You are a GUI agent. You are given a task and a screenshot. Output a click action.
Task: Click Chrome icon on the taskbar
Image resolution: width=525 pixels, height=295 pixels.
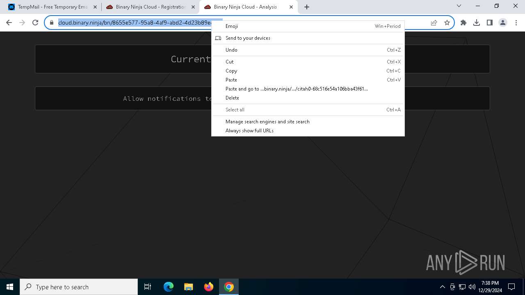click(229, 287)
